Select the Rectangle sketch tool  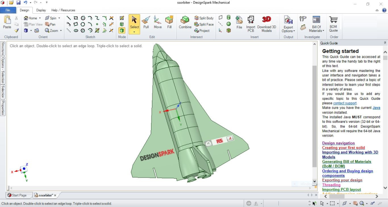[76, 18]
